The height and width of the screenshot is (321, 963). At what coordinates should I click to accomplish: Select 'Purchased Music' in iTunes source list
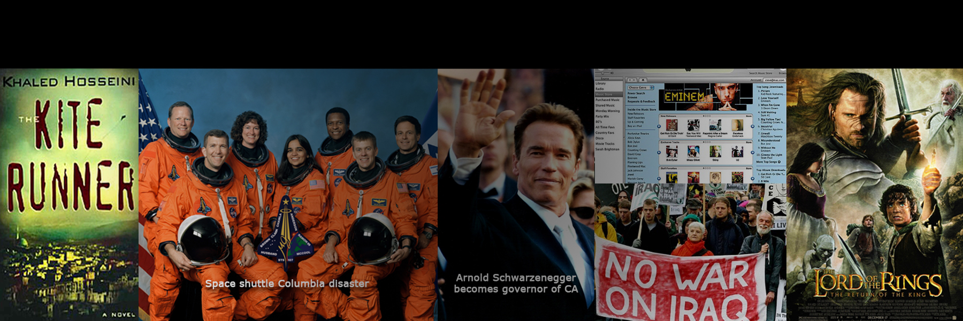[x=608, y=100]
